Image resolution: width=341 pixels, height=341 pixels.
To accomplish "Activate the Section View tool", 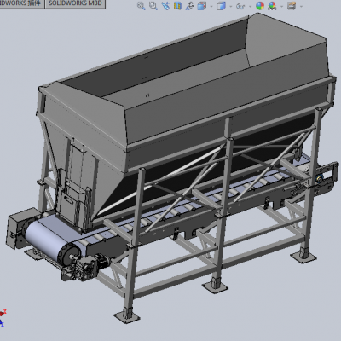I will click(177, 6).
